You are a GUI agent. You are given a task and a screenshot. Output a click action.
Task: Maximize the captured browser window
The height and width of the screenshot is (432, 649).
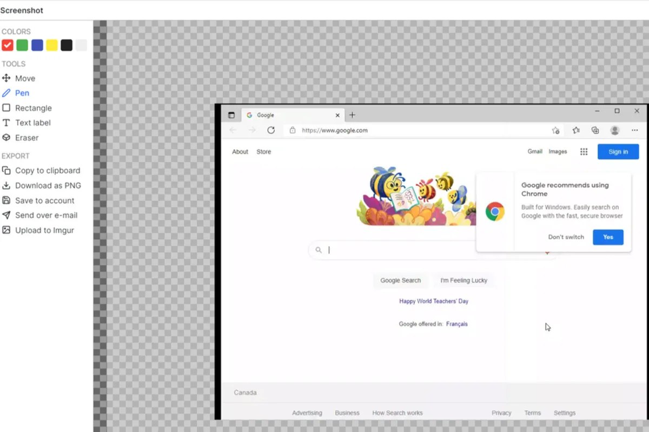(617, 111)
